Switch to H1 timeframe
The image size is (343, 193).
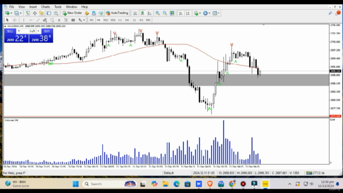(x=120, y=20)
